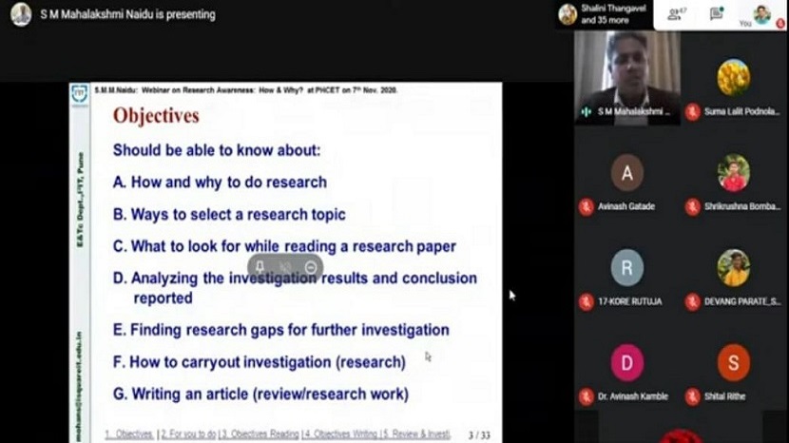Select Avinash Gatade's 'A' avatar
The image size is (789, 443).
[627, 173]
